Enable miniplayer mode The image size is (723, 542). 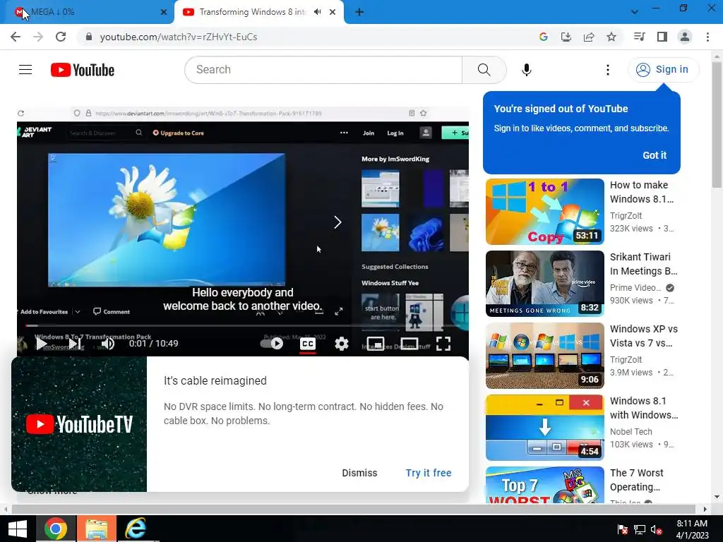(x=376, y=344)
